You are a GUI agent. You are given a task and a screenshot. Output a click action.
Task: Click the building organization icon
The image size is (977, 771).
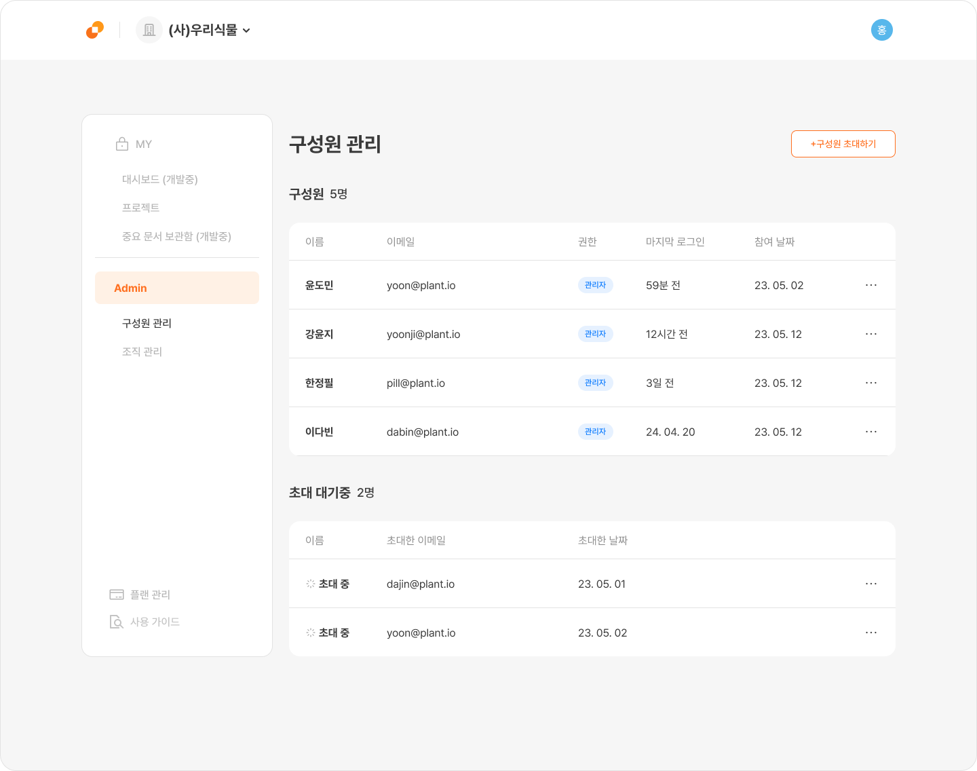pos(149,30)
